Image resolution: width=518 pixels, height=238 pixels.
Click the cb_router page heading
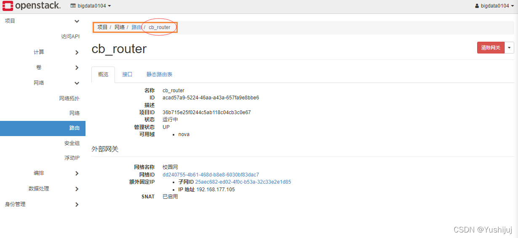119,49
